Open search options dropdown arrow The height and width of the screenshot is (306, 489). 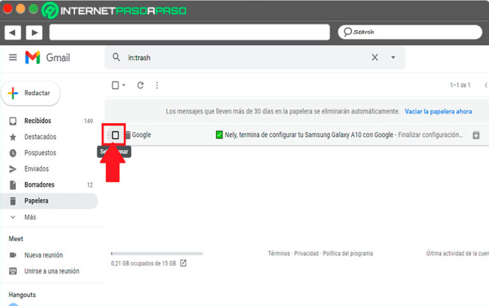(393, 57)
